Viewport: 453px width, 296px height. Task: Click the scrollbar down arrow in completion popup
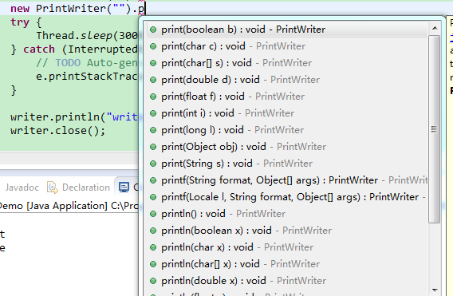[435, 290]
